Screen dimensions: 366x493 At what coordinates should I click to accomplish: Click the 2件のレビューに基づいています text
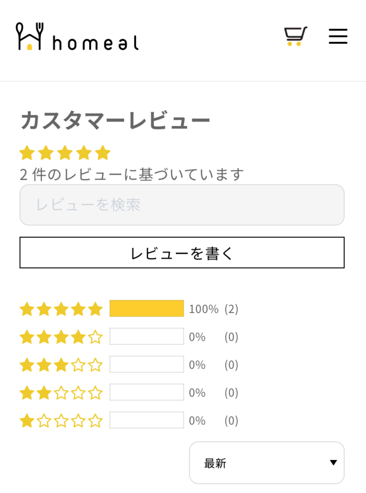(x=132, y=174)
